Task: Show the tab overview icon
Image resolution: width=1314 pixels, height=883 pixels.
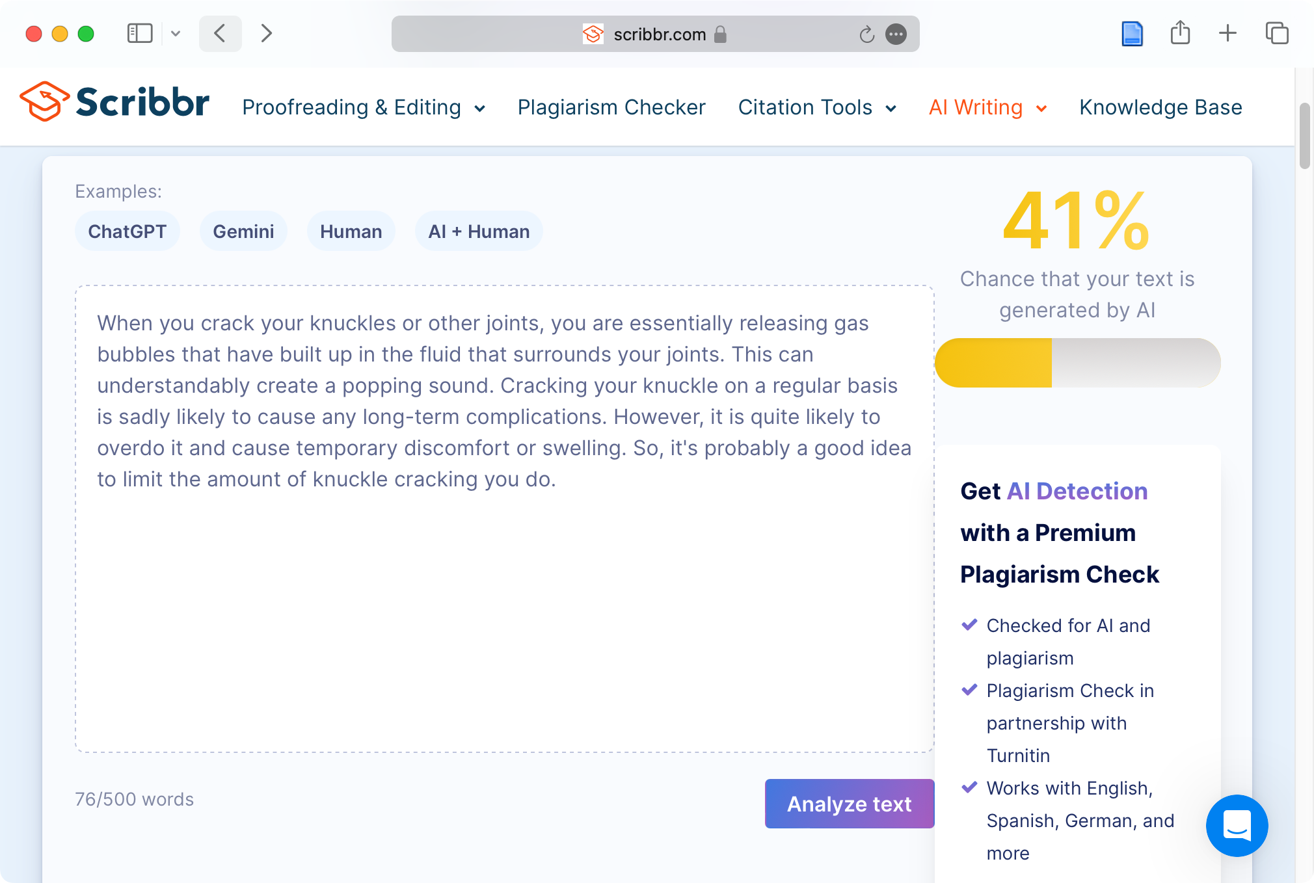Action: tap(1276, 33)
